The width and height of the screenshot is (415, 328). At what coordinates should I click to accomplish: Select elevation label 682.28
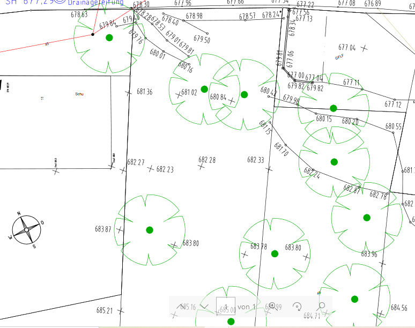pos(207,160)
